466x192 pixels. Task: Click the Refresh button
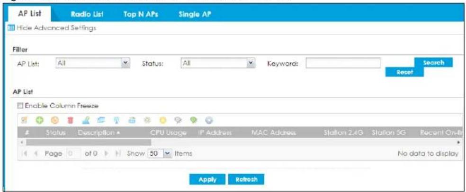[x=246, y=179]
